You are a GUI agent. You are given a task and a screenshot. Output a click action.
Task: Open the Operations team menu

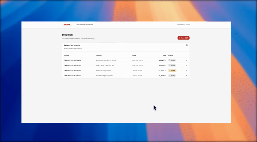[183, 25]
